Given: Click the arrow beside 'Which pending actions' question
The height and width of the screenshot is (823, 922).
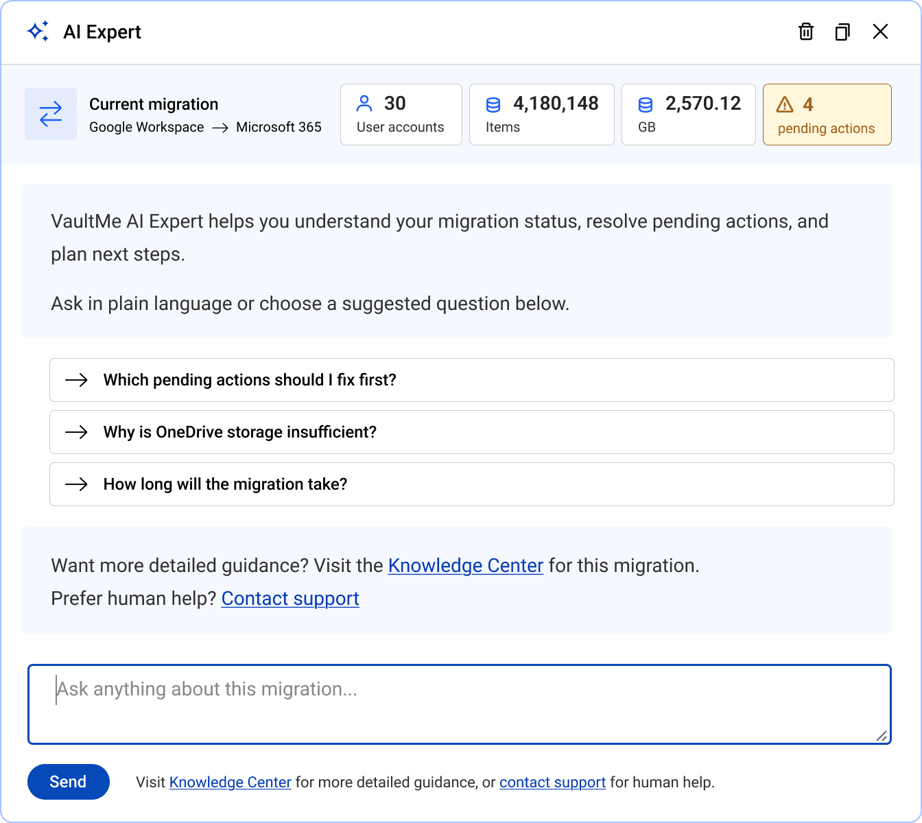Looking at the screenshot, I should pos(76,380).
